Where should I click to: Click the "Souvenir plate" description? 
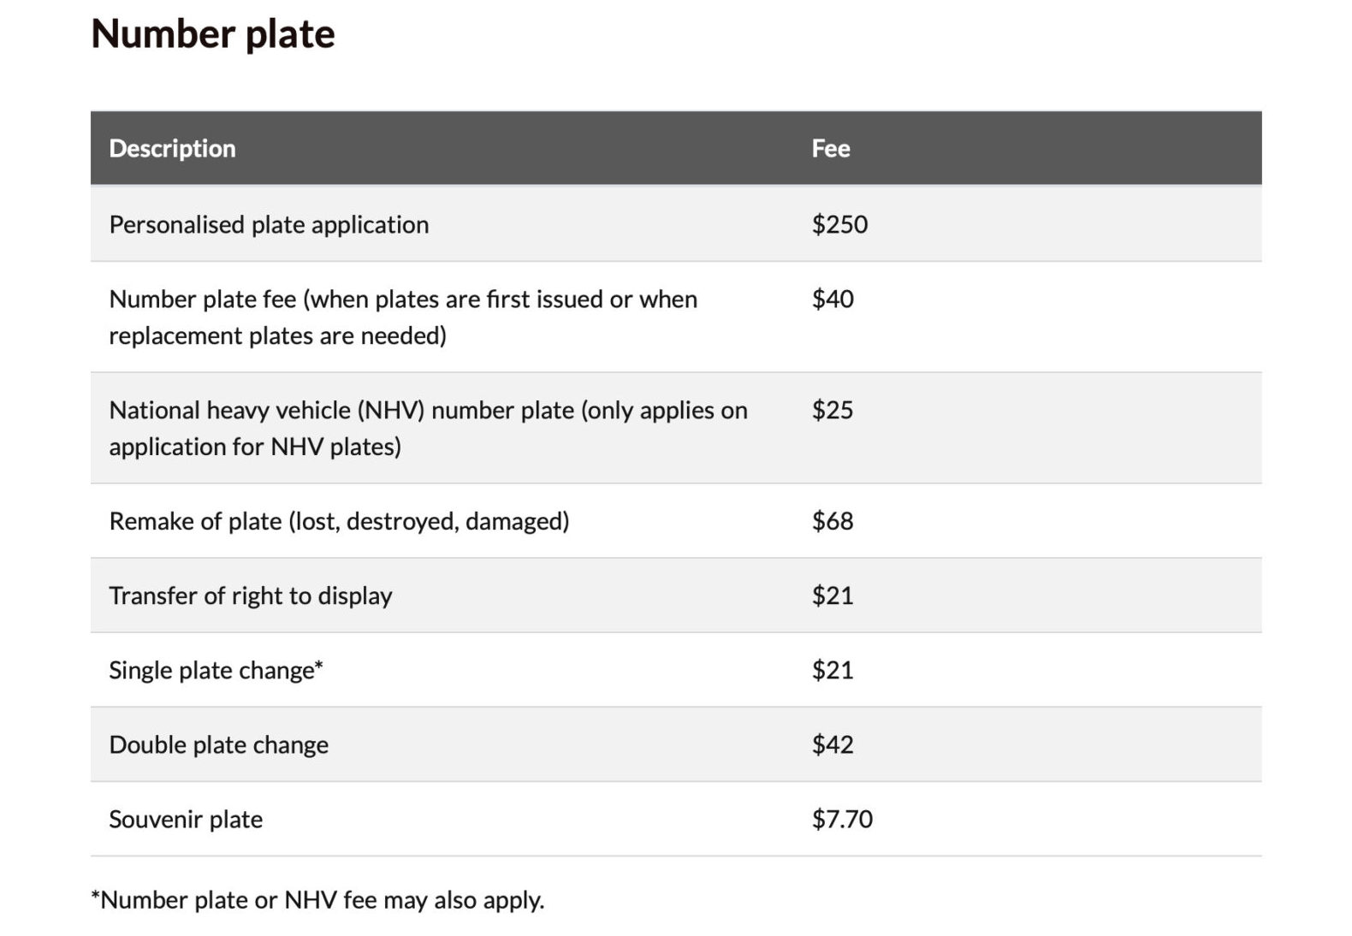click(186, 819)
